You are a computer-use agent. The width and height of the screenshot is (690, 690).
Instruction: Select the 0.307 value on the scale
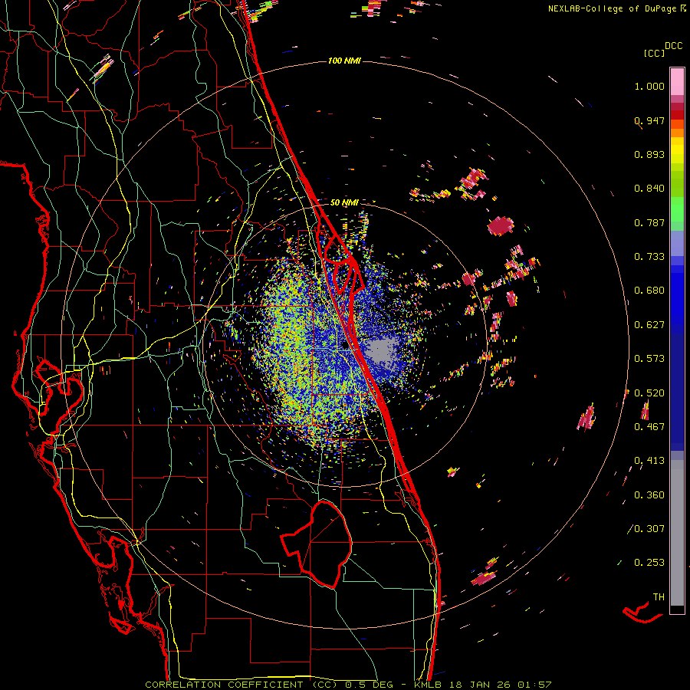(x=649, y=529)
